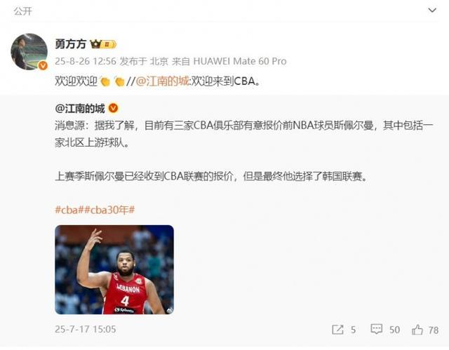
Task: Click the repost share icon
Action: [337, 330]
